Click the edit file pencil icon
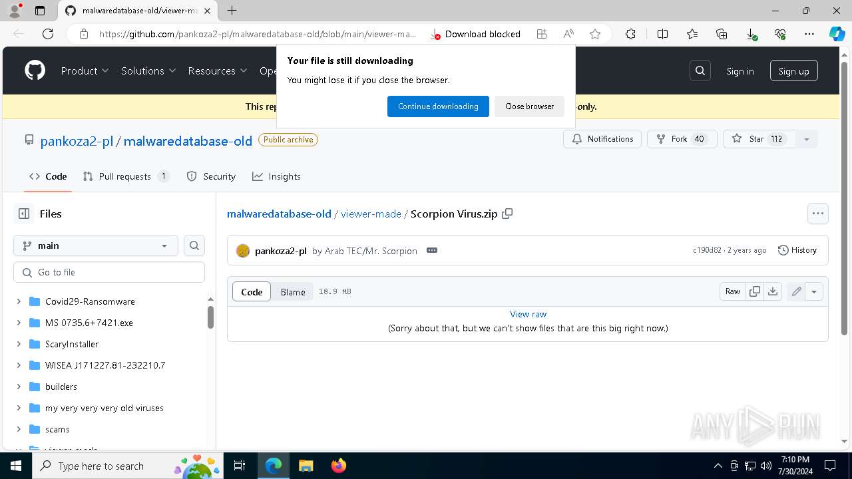This screenshot has height=479, width=852. 796,291
